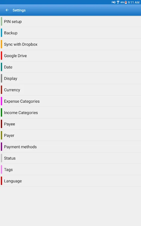The image size is (141, 226).
Task: Choose the Currency option
Action: [x=70, y=90]
